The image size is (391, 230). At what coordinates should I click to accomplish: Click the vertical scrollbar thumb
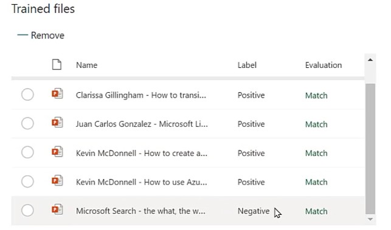click(370, 149)
